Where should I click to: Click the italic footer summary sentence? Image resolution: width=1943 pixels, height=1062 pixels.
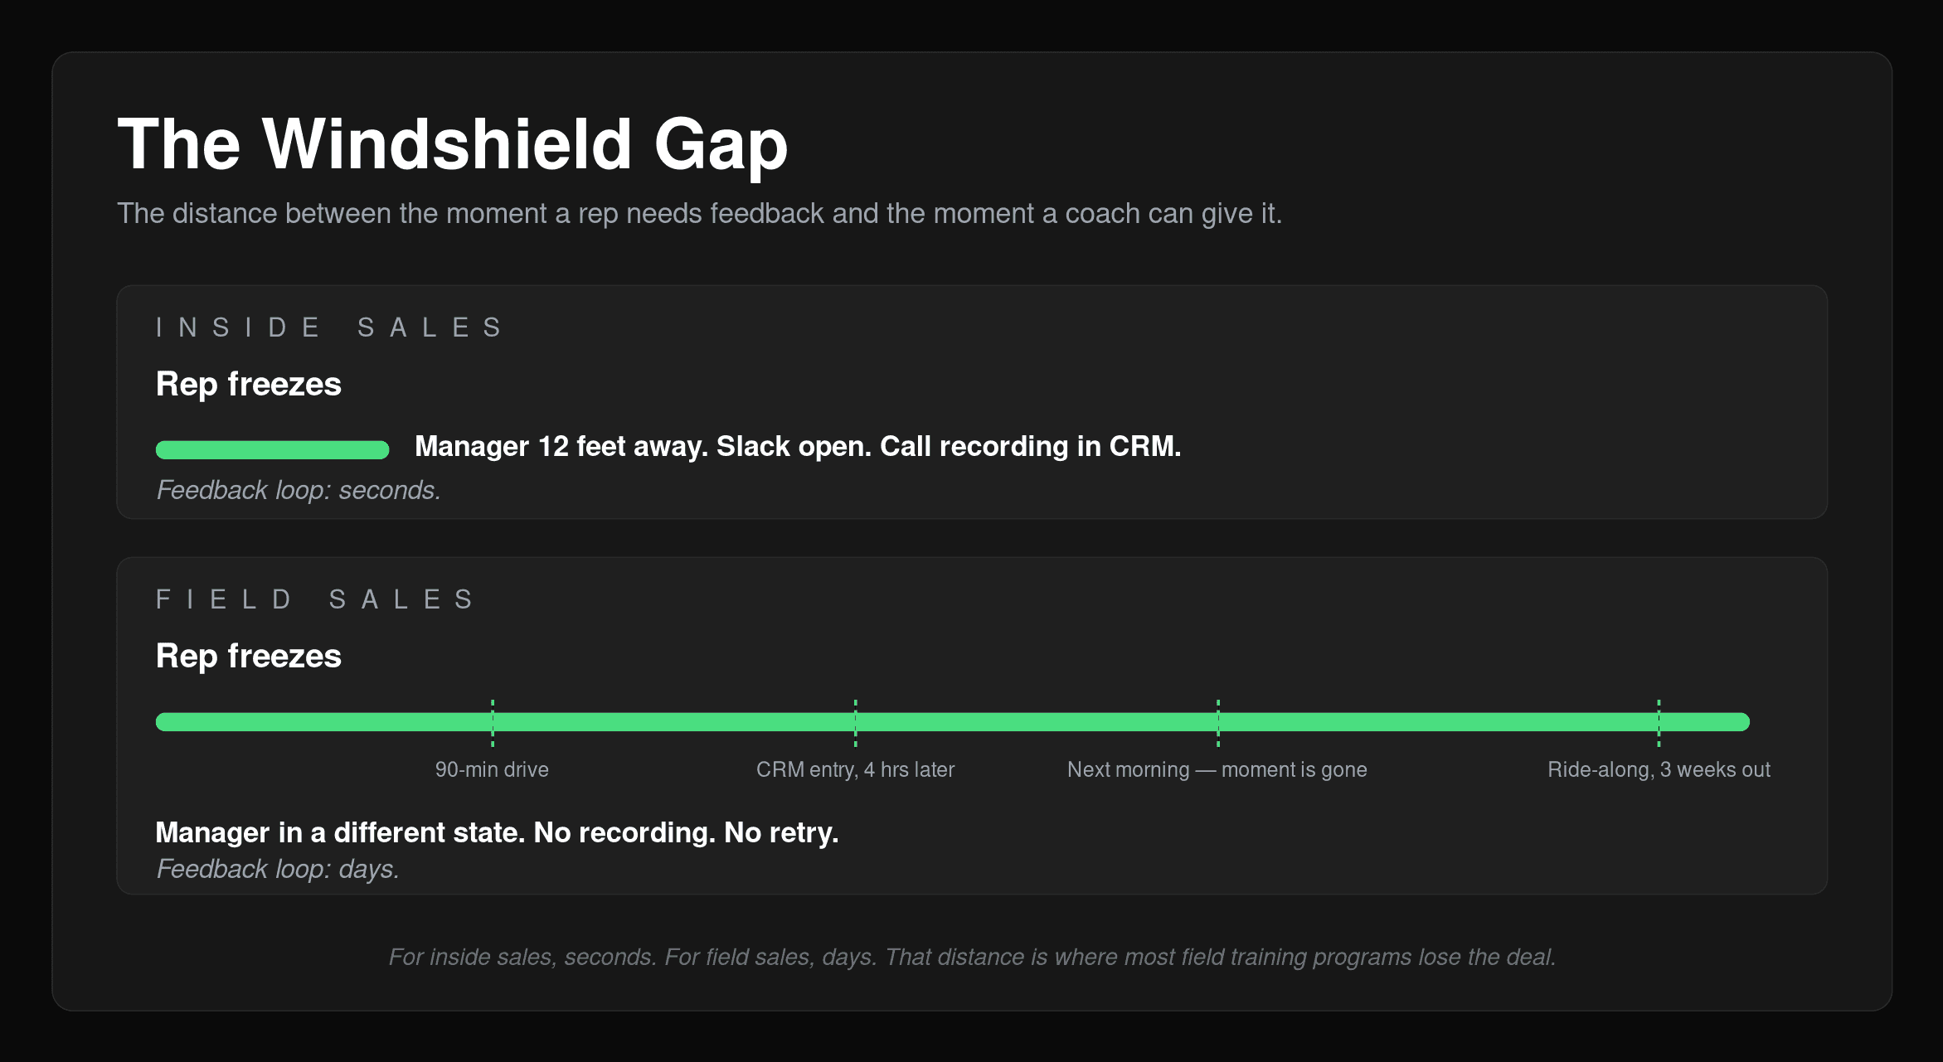point(972,957)
